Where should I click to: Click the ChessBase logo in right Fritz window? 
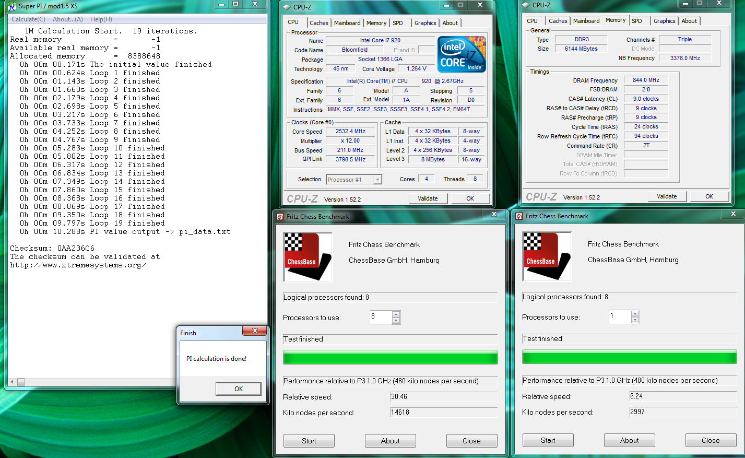coord(547,256)
